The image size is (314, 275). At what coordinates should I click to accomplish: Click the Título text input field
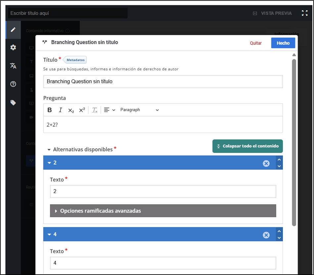click(x=163, y=82)
